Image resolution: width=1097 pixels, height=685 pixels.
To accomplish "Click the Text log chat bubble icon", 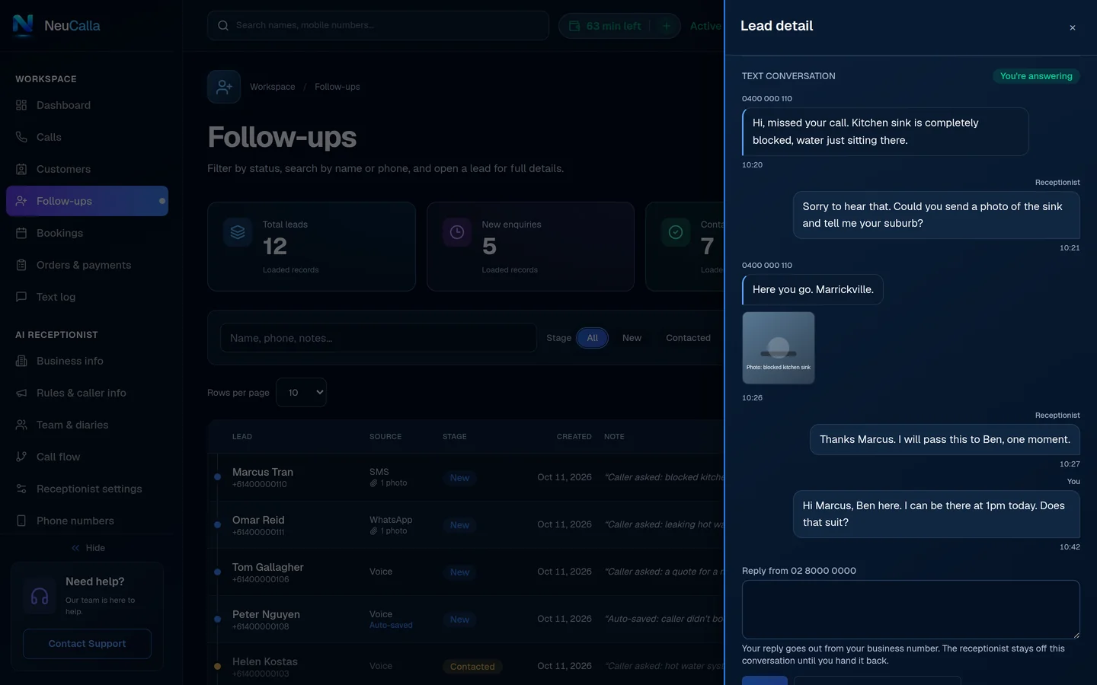I will click(x=21, y=297).
